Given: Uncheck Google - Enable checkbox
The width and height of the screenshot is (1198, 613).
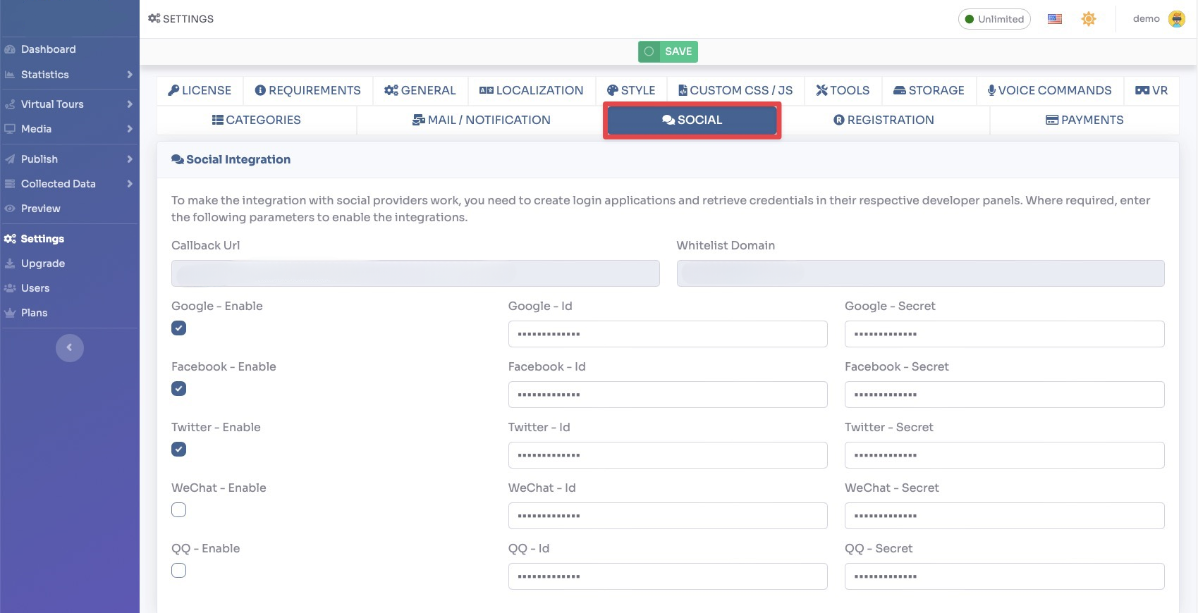Looking at the screenshot, I should (x=179, y=328).
